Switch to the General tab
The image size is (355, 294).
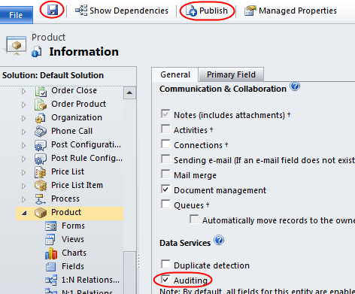coord(175,74)
